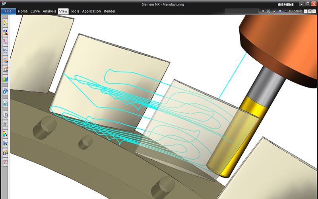Close the inner document window
This screenshot has height=199, width=318.
click(x=314, y=12)
